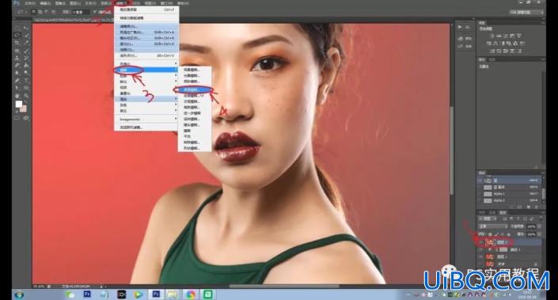Screen dimensions: 558x300
Task: Select the Dodge tool
Action: coord(26,73)
